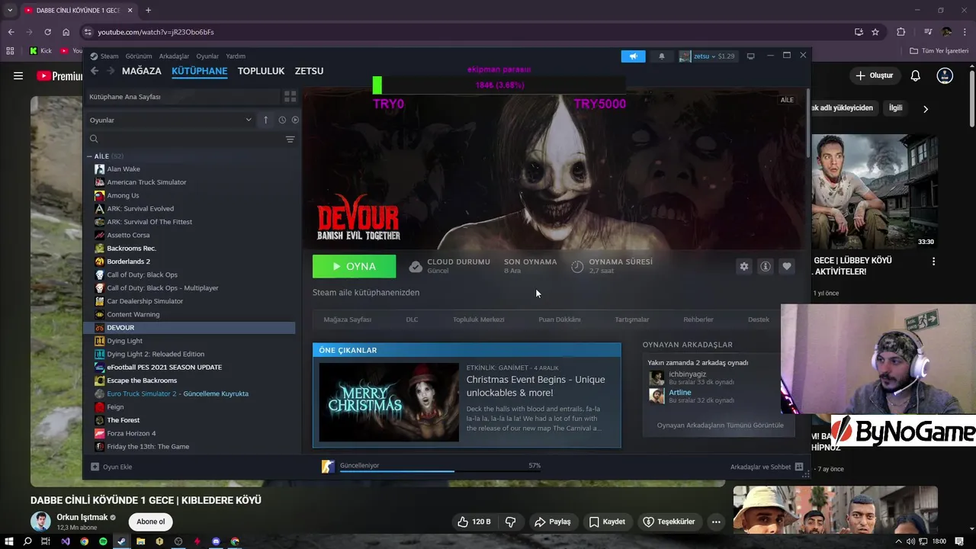The width and height of the screenshot is (976, 549).
Task: Open Friends and Chat icon in Steam
Action: [x=798, y=467]
